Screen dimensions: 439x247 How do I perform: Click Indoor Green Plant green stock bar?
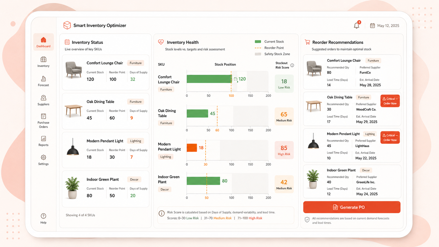click(x=203, y=181)
